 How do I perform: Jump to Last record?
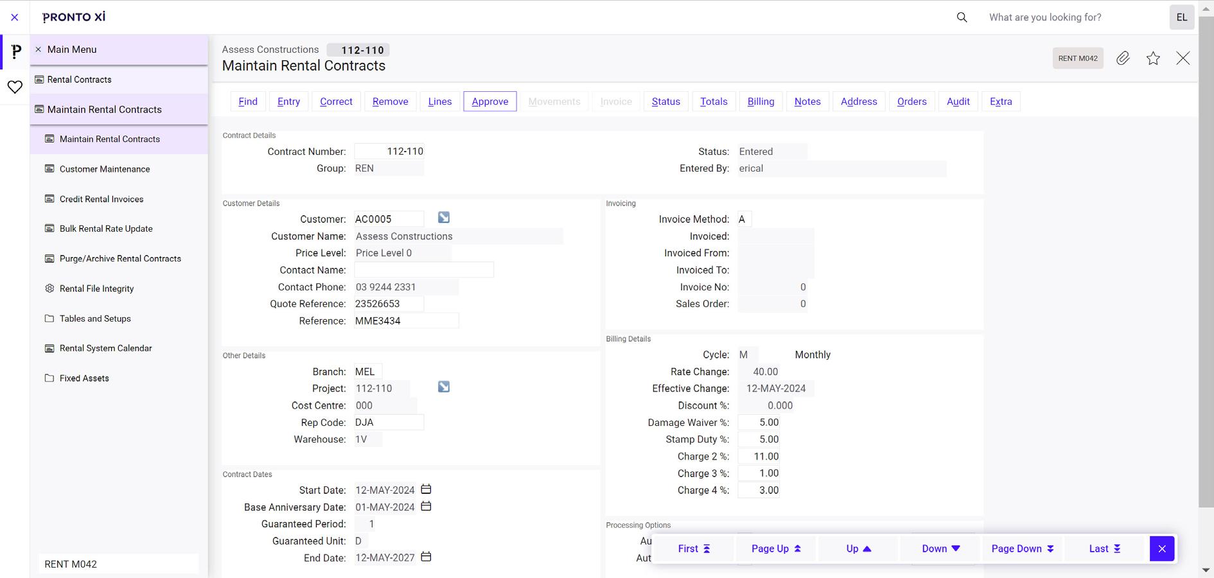pyautogui.click(x=1105, y=548)
